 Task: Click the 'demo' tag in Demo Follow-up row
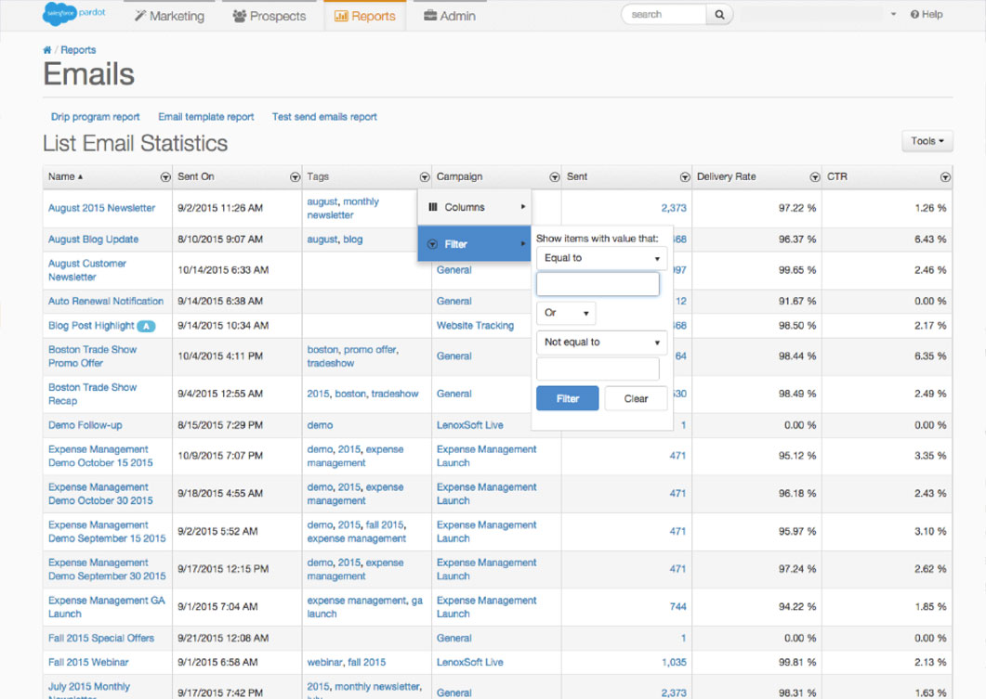tap(320, 425)
